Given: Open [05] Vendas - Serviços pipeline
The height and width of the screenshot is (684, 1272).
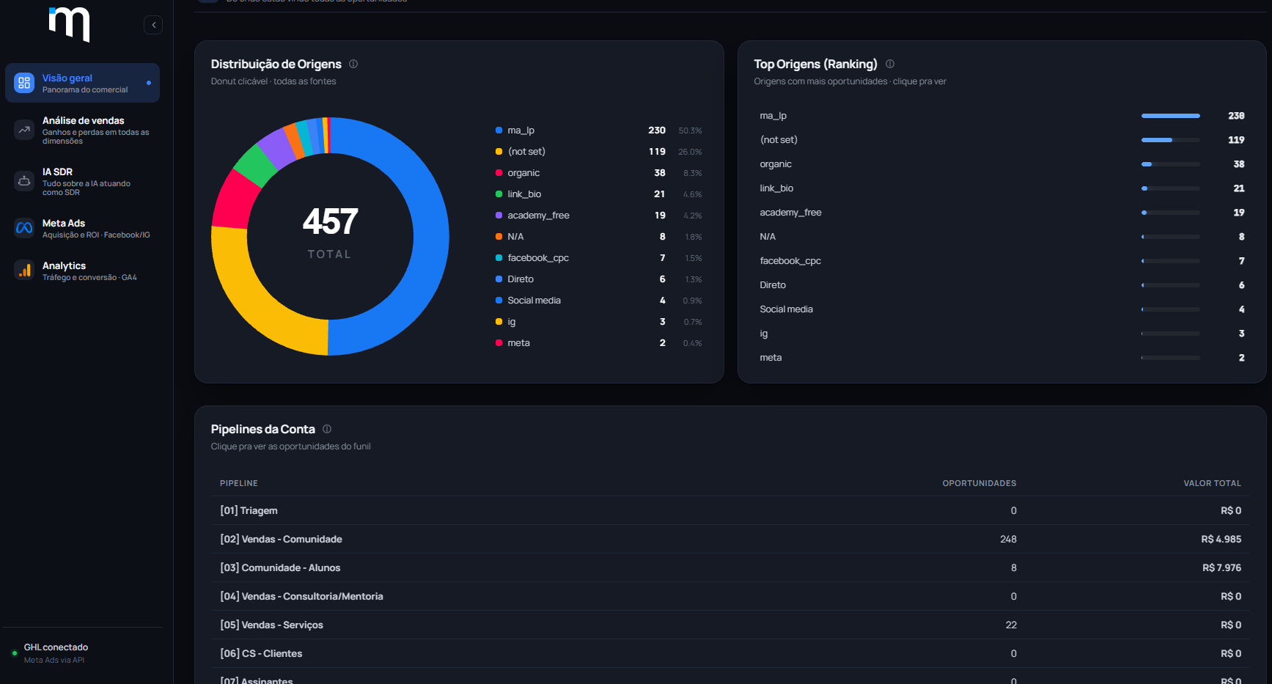Looking at the screenshot, I should pyautogui.click(x=730, y=625).
